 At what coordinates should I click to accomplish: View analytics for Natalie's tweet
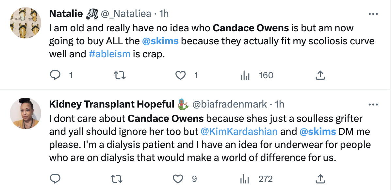pos(245,75)
